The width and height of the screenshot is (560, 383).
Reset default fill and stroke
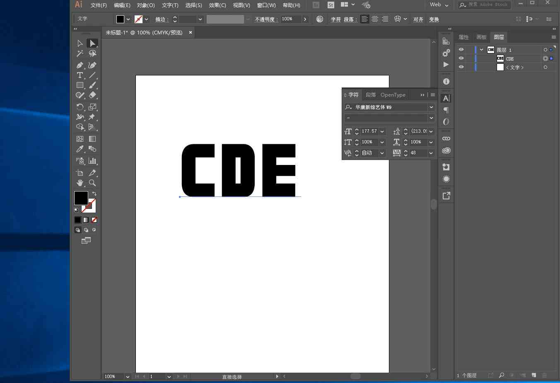pyautogui.click(x=76, y=210)
